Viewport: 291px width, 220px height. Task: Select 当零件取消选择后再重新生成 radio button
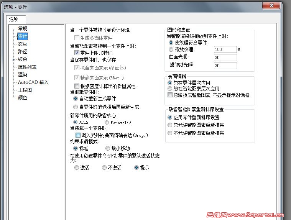76,107
